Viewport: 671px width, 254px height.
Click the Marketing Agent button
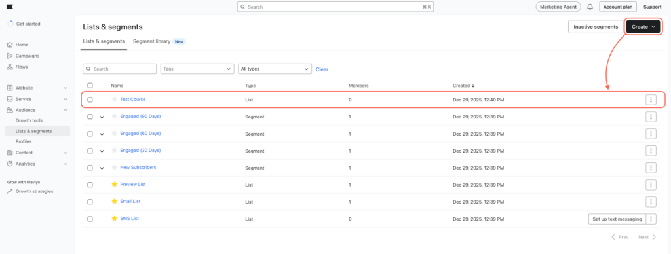pos(558,7)
